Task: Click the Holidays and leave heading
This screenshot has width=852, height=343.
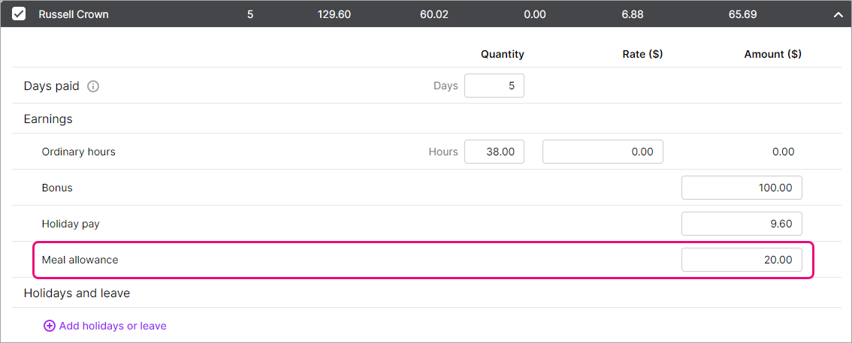Action: (x=77, y=293)
